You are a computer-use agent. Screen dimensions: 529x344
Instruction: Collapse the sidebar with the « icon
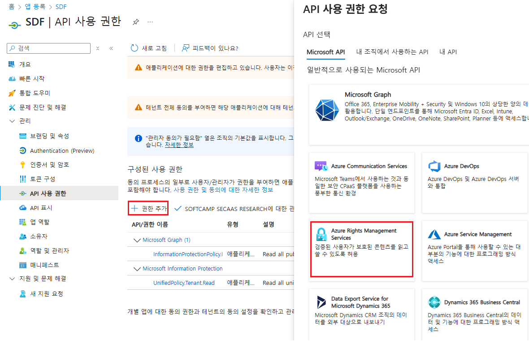click(111, 48)
